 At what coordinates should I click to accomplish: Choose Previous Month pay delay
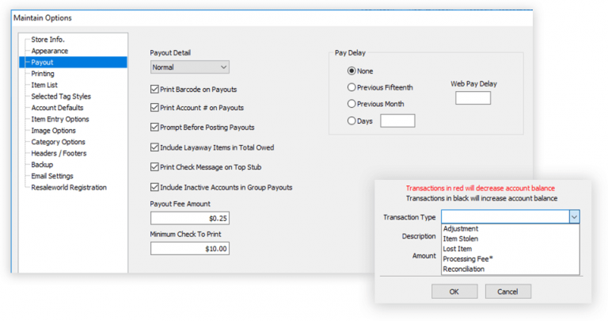pos(351,104)
